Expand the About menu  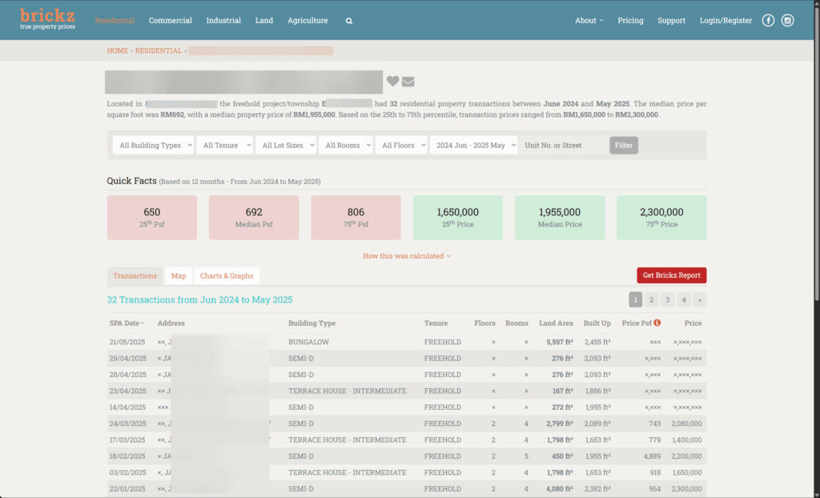[589, 21]
